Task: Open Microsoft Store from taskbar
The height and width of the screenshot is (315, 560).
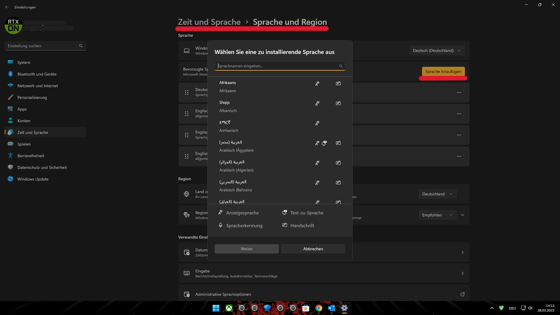Action: click(x=306, y=308)
